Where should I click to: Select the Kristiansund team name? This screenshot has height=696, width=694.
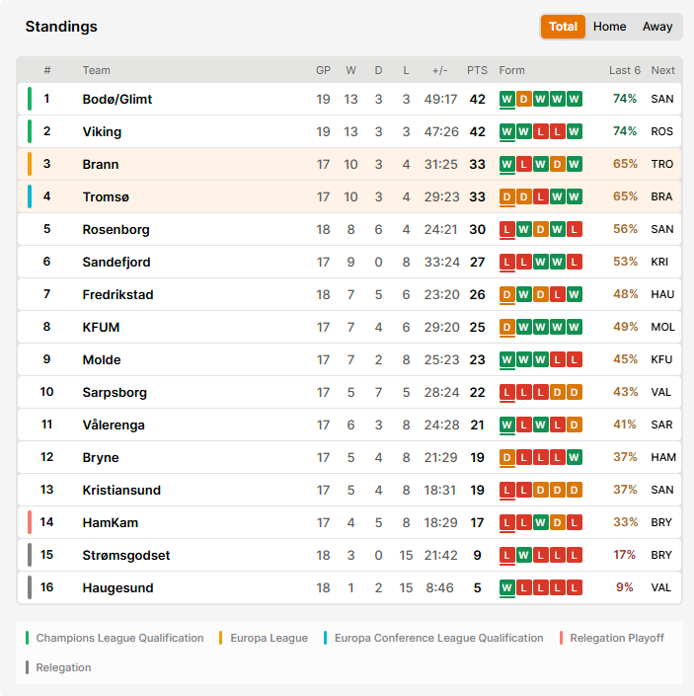[x=121, y=490]
